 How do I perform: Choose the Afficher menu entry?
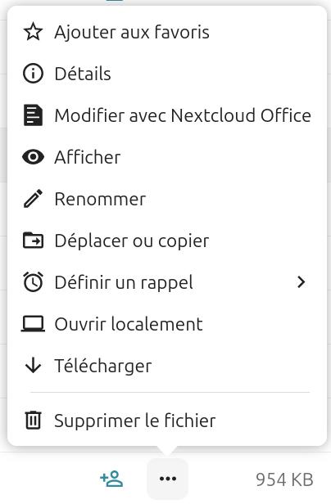tap(167, 157)
